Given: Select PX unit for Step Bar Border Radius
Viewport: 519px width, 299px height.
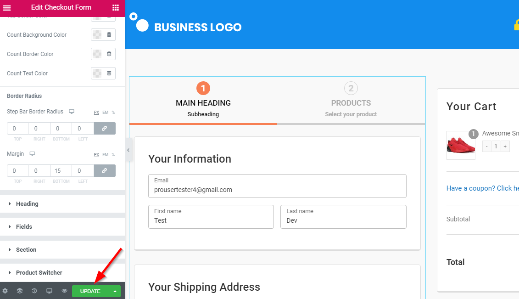Looking at the screenshot, I should pyautogui.click(x=96, y=112).
